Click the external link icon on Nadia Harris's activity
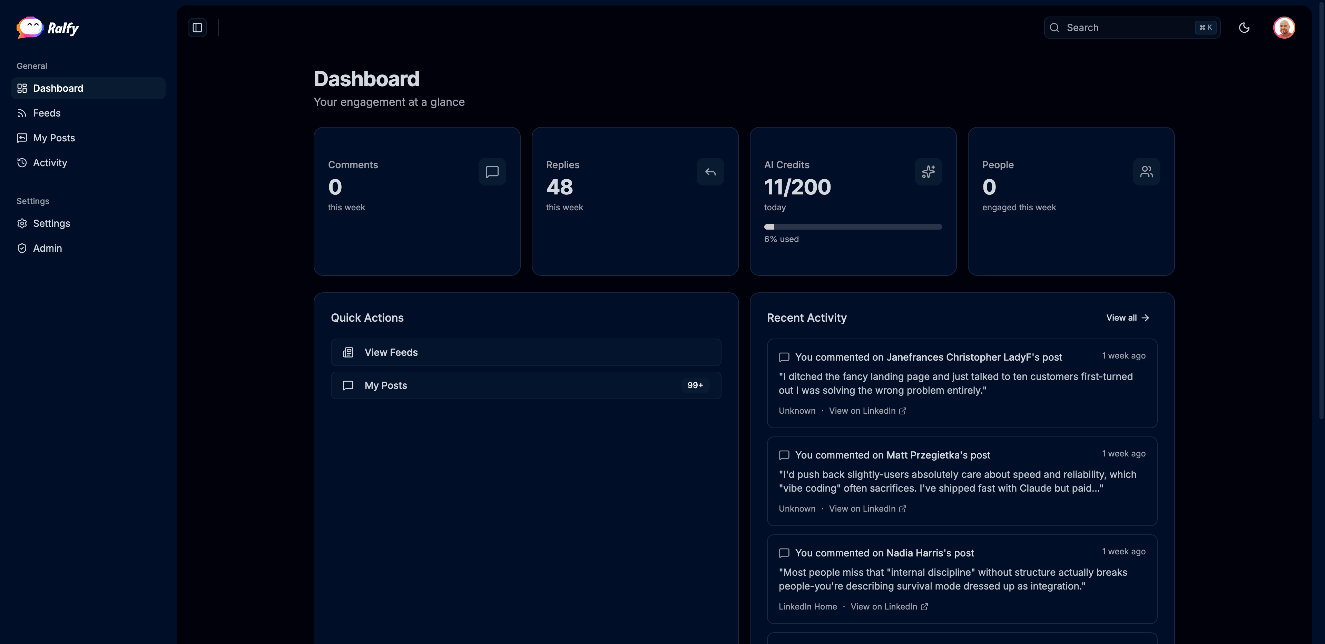The image size is (1325, 644). pyautogui.click(x=924, y=606)
